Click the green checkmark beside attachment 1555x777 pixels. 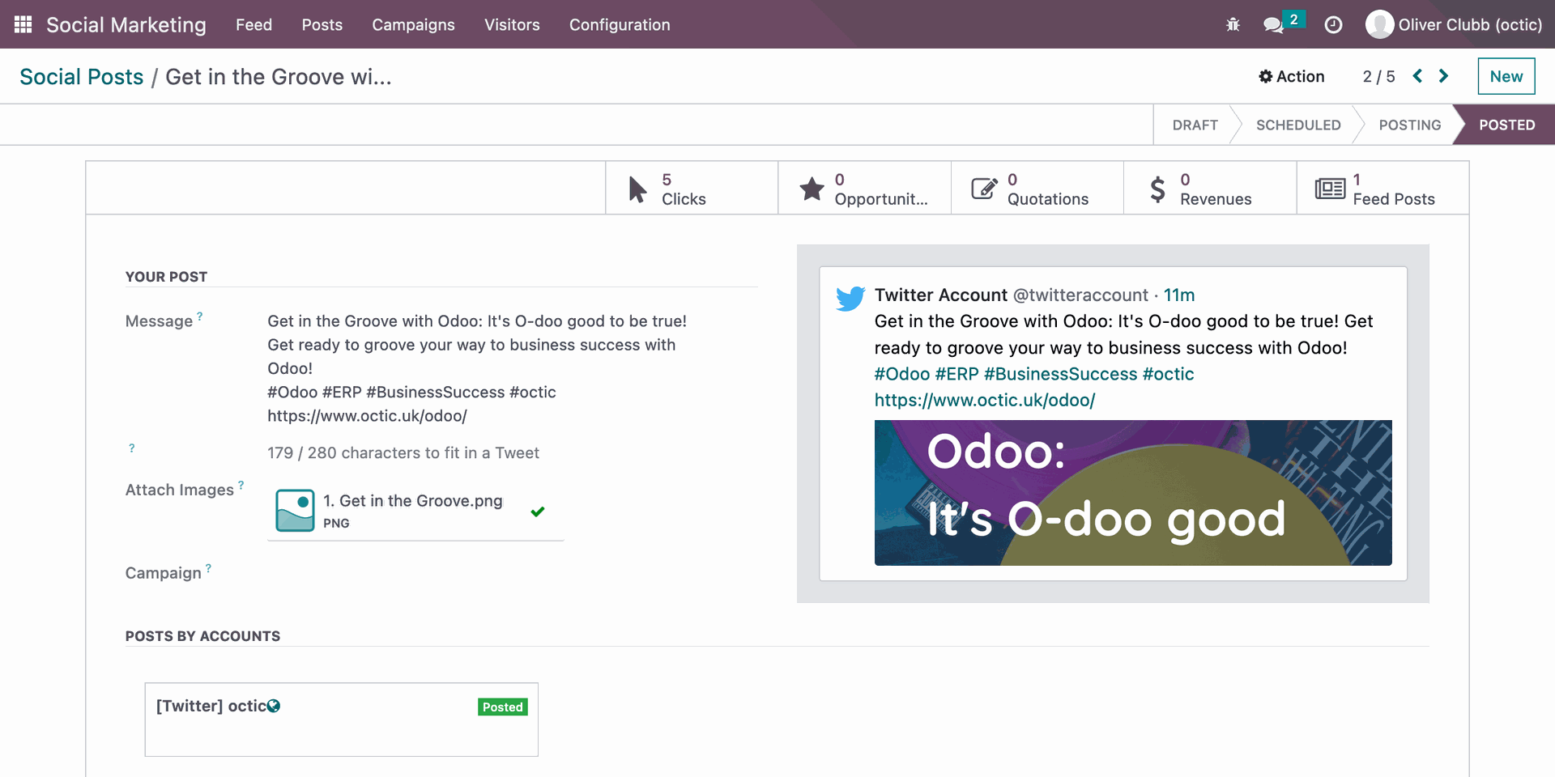tap(537, 512)
